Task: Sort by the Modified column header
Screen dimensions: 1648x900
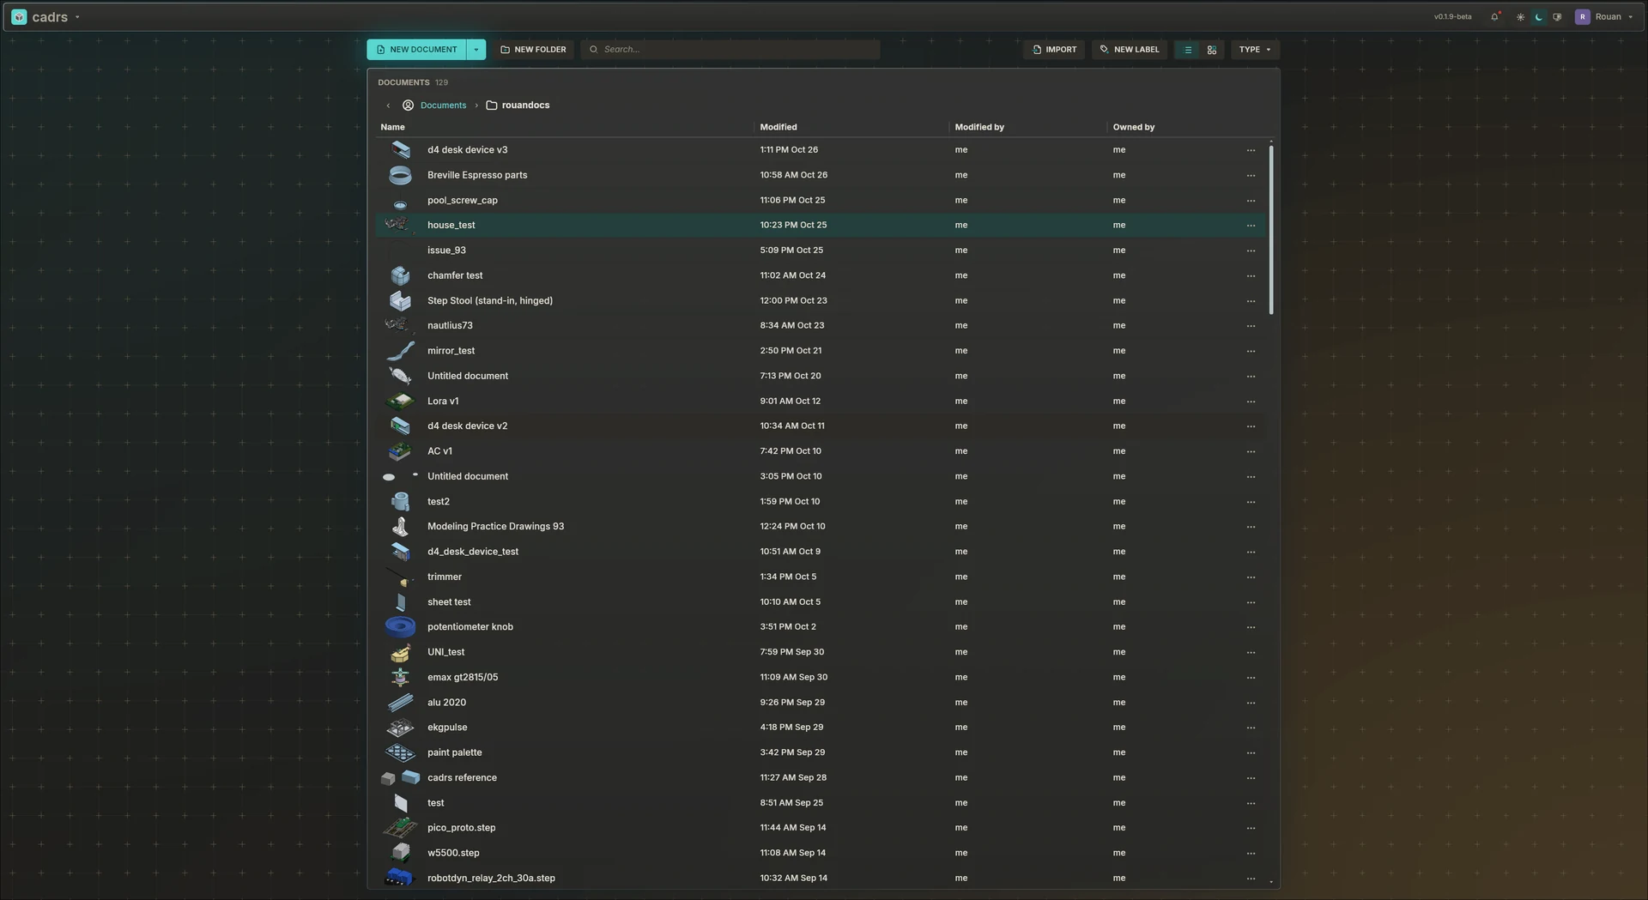Action: tap(779, 127)
